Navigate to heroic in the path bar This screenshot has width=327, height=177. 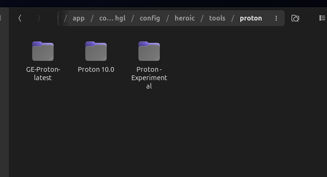tap(184, 18)
